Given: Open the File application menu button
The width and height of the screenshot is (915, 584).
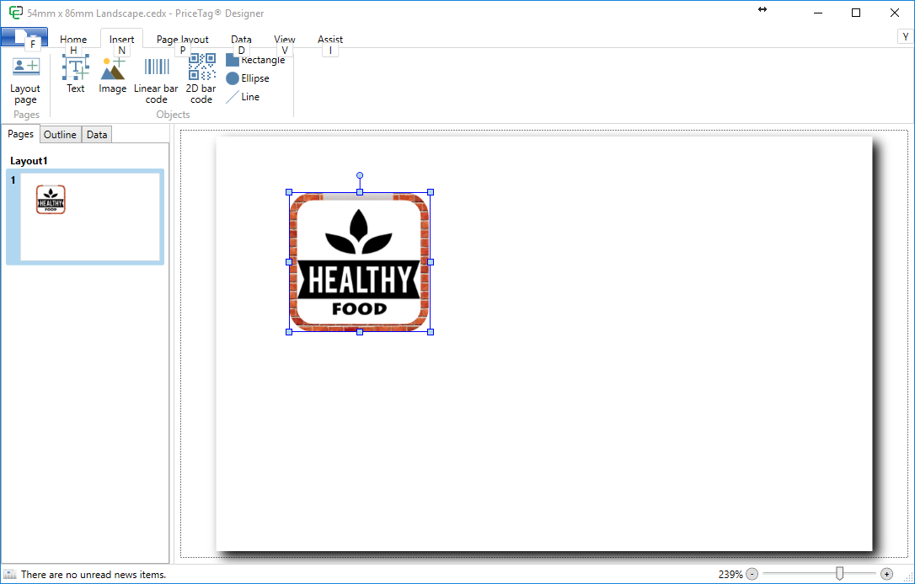Looking at the screenshot, I should coord(24,37).
